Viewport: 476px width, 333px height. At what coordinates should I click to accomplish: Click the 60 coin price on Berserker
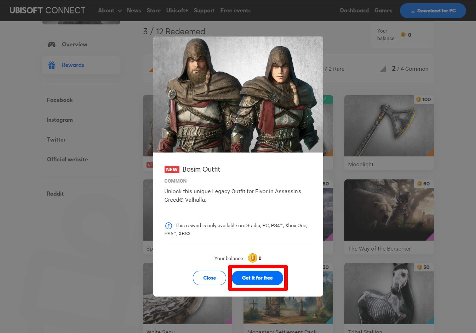point(424,184)
